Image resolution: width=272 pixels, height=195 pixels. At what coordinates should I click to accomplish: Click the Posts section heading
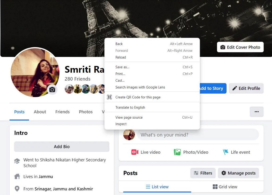(x=130, y=173)
